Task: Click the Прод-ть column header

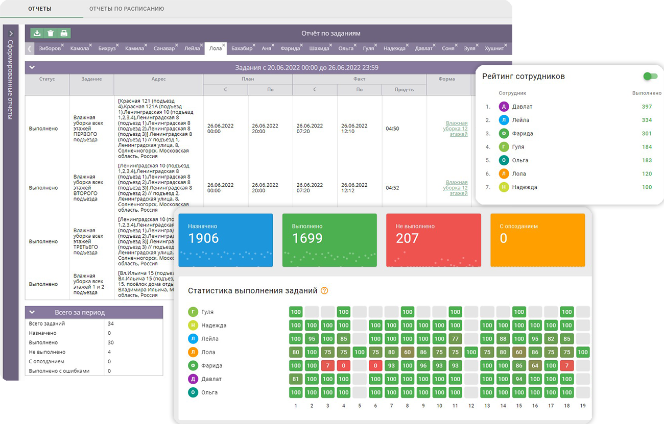Action: coord(404,89)
